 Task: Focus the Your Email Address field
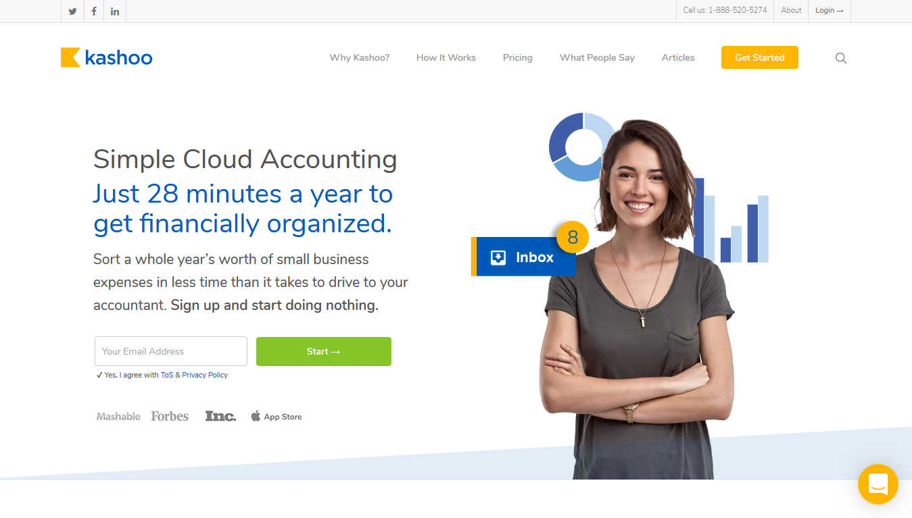pyautogui.click(x=171, y=351)
